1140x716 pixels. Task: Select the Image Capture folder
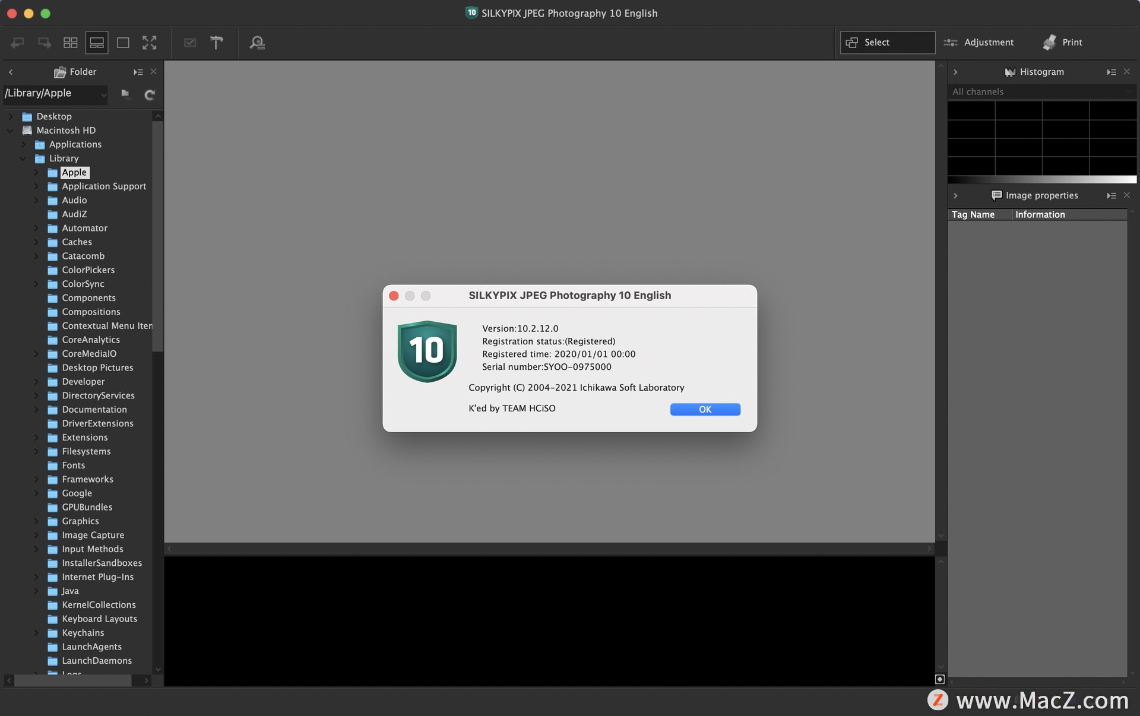click(93, 535)
